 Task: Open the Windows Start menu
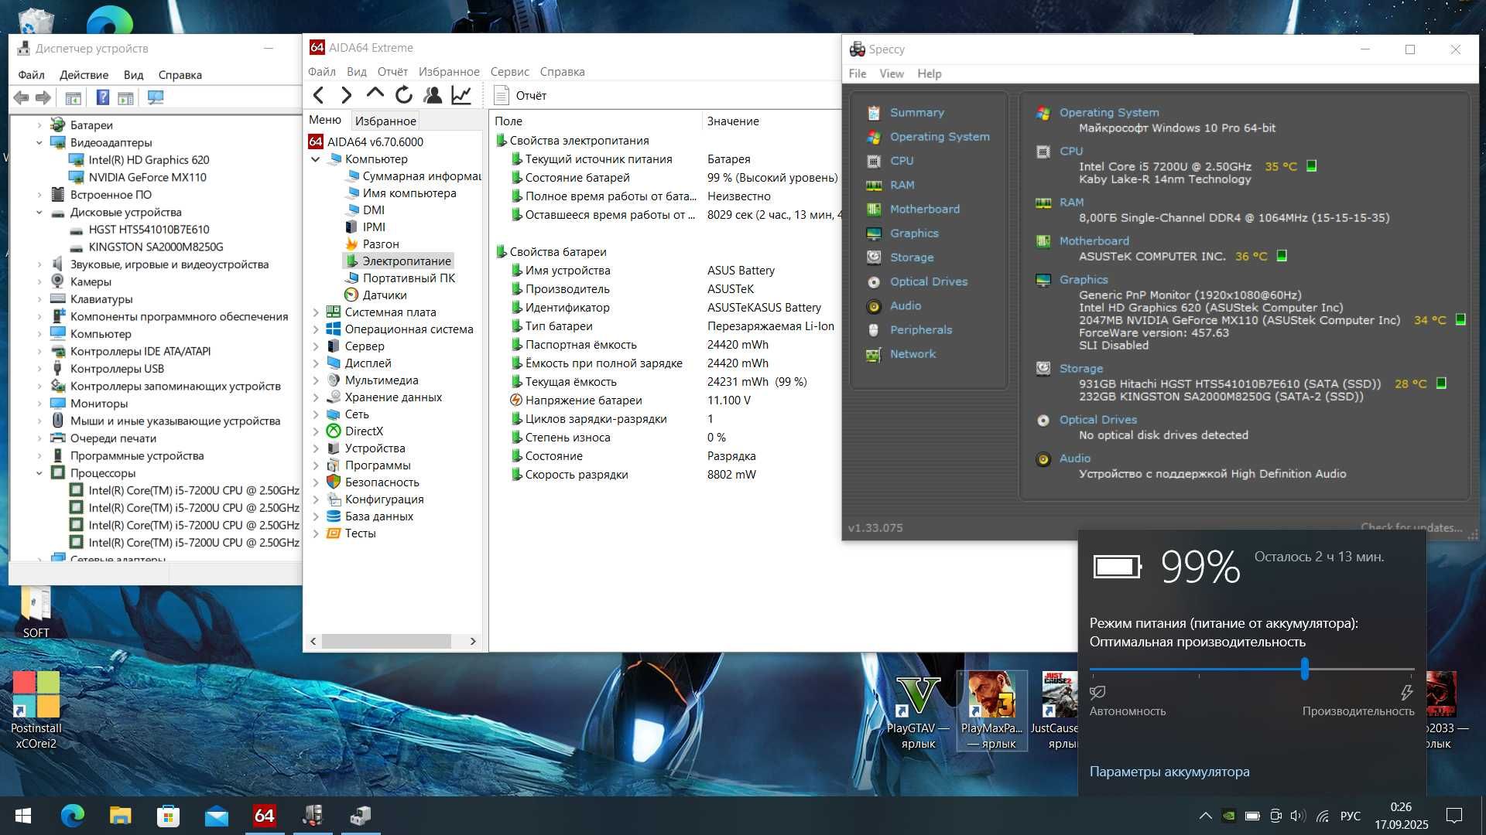[x=23, y=815]
